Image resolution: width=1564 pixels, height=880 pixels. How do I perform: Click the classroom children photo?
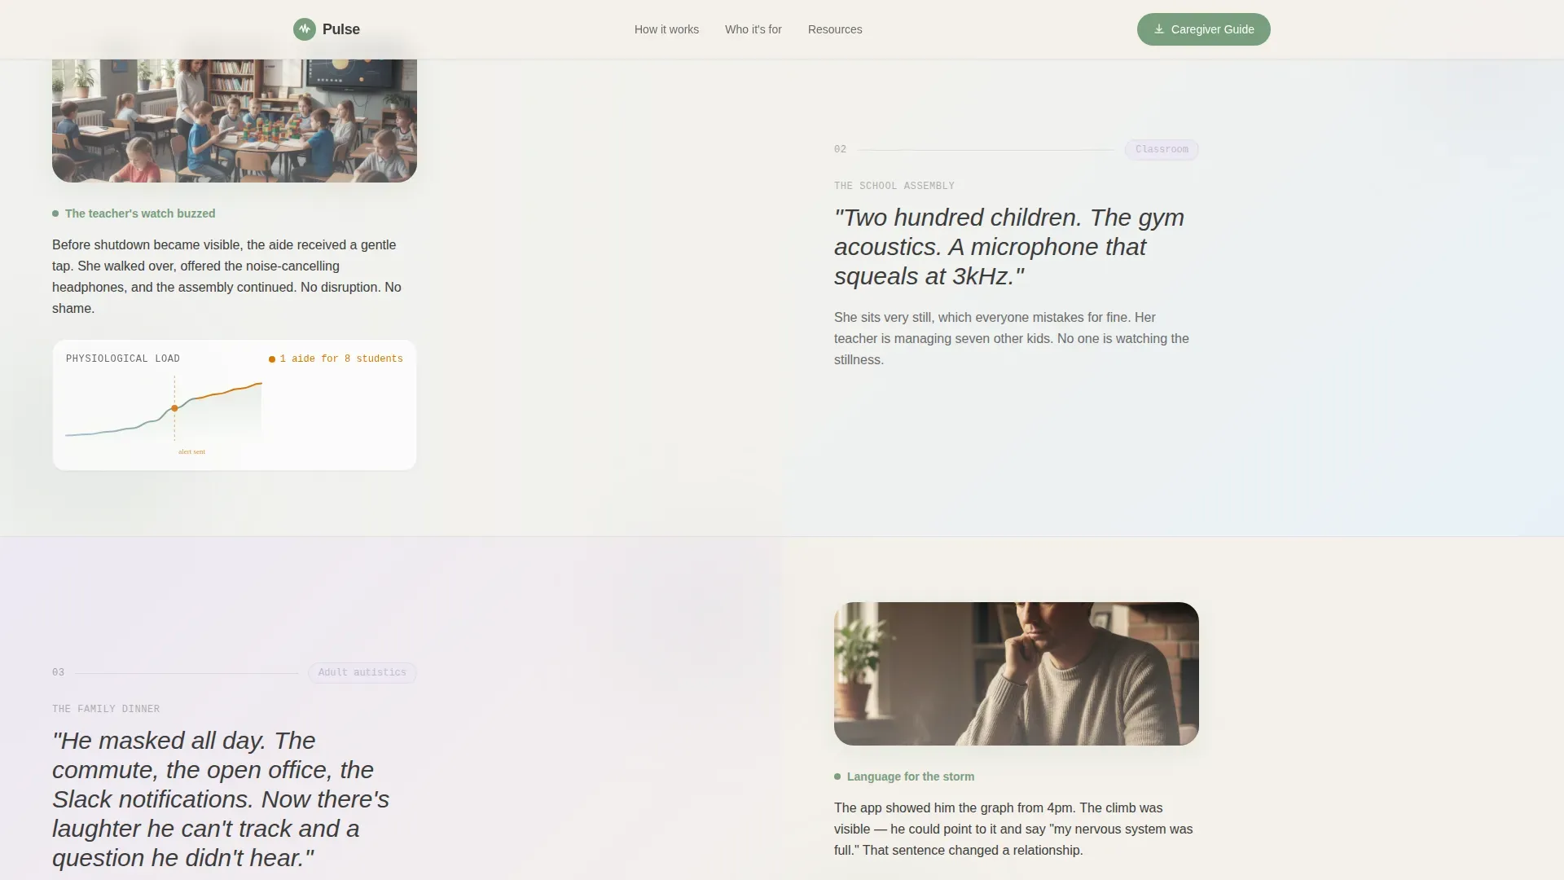click(235, 121)
